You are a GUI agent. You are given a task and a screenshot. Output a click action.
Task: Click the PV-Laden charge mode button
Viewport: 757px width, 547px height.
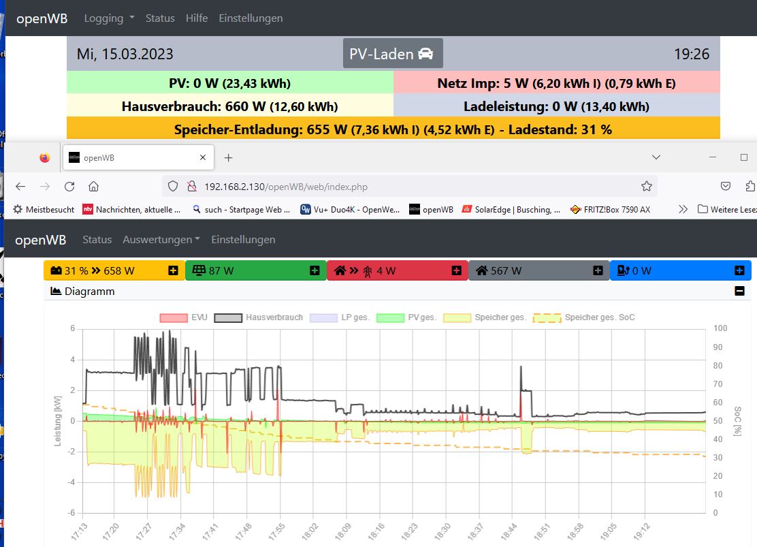coord(392,54)
